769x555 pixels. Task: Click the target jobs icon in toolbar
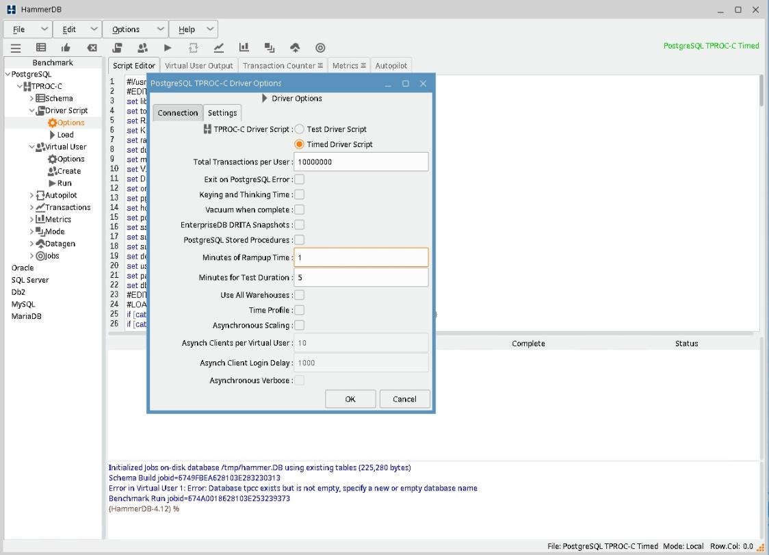(320, 48)
